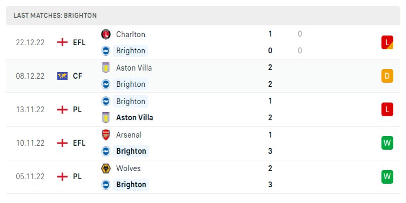Click the red L badge for Charlton match

(387, 43)
